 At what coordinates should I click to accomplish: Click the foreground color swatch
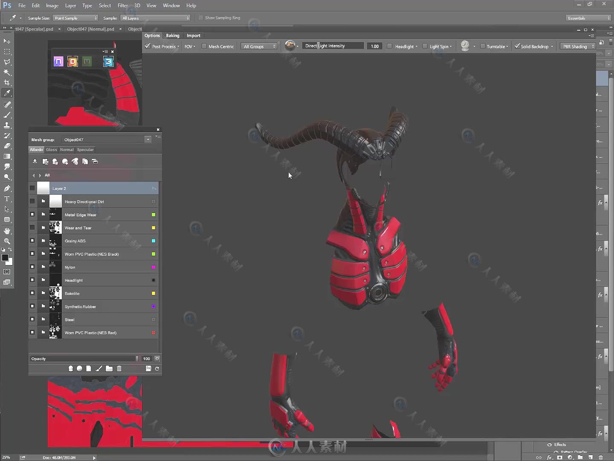tap(5, 257)
